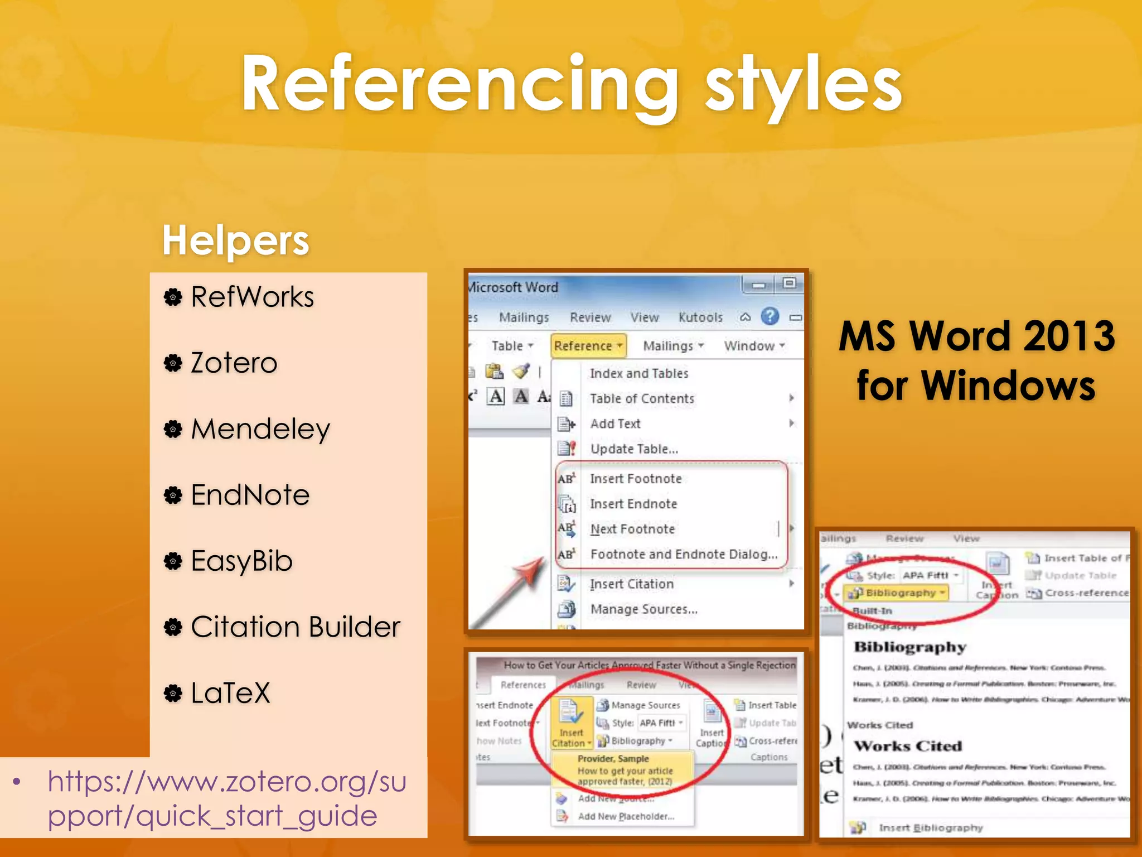This screenshot has width=1142, height=857.
Task: Click the Insert Table of Figures icon in citation ribbon
Action: point(740,705)
